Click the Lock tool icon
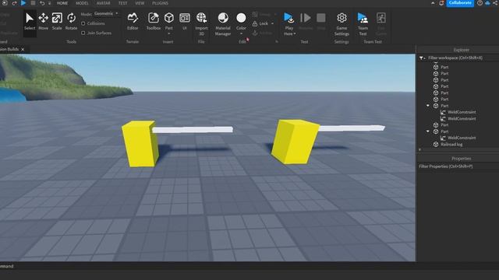This screenshot has width=499, height=280. (255, 23)
